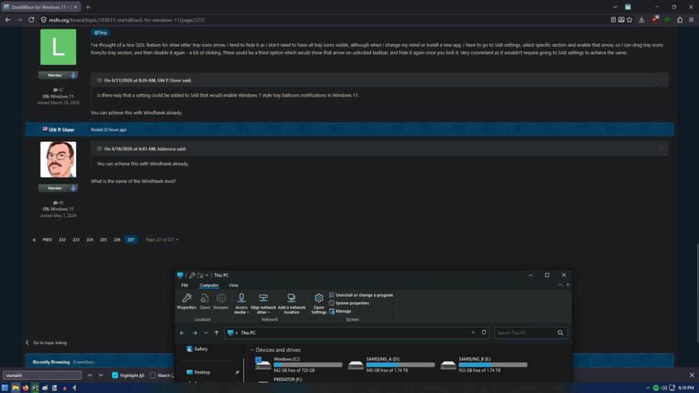Screen dimensions: 699x393
Task: Click Manage in the System group
Action: pyautogui.click(x=340, y=311)
